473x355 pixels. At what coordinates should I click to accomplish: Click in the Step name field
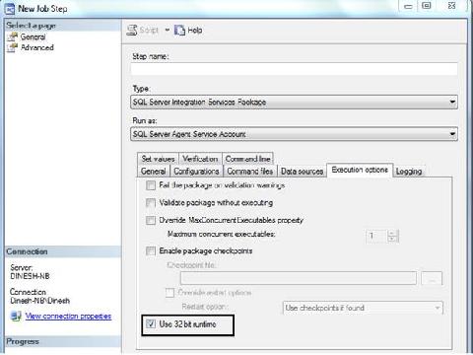click(294, 69)
